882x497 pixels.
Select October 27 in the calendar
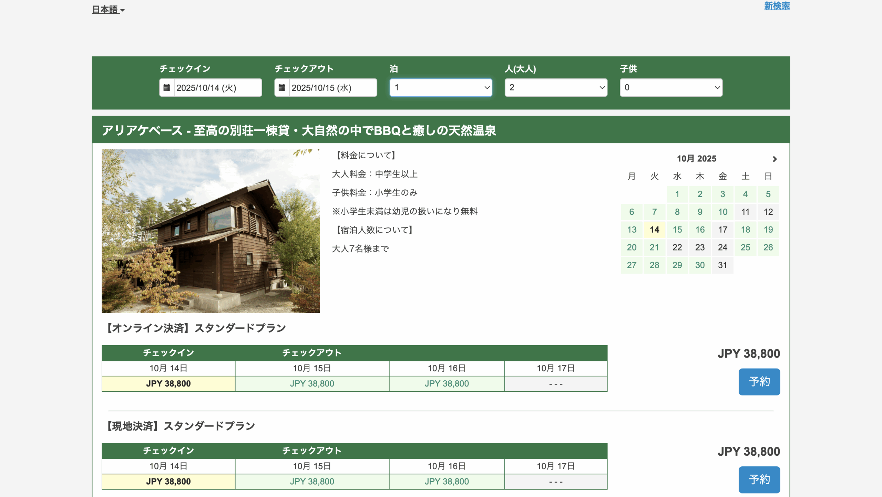click(x=632, y=265)
